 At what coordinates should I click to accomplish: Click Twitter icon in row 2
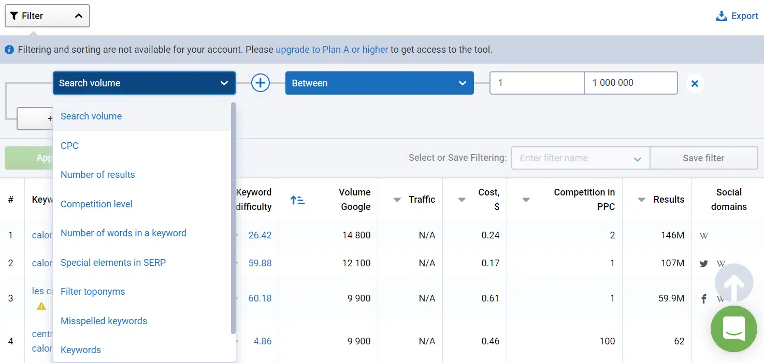(704, 264)
